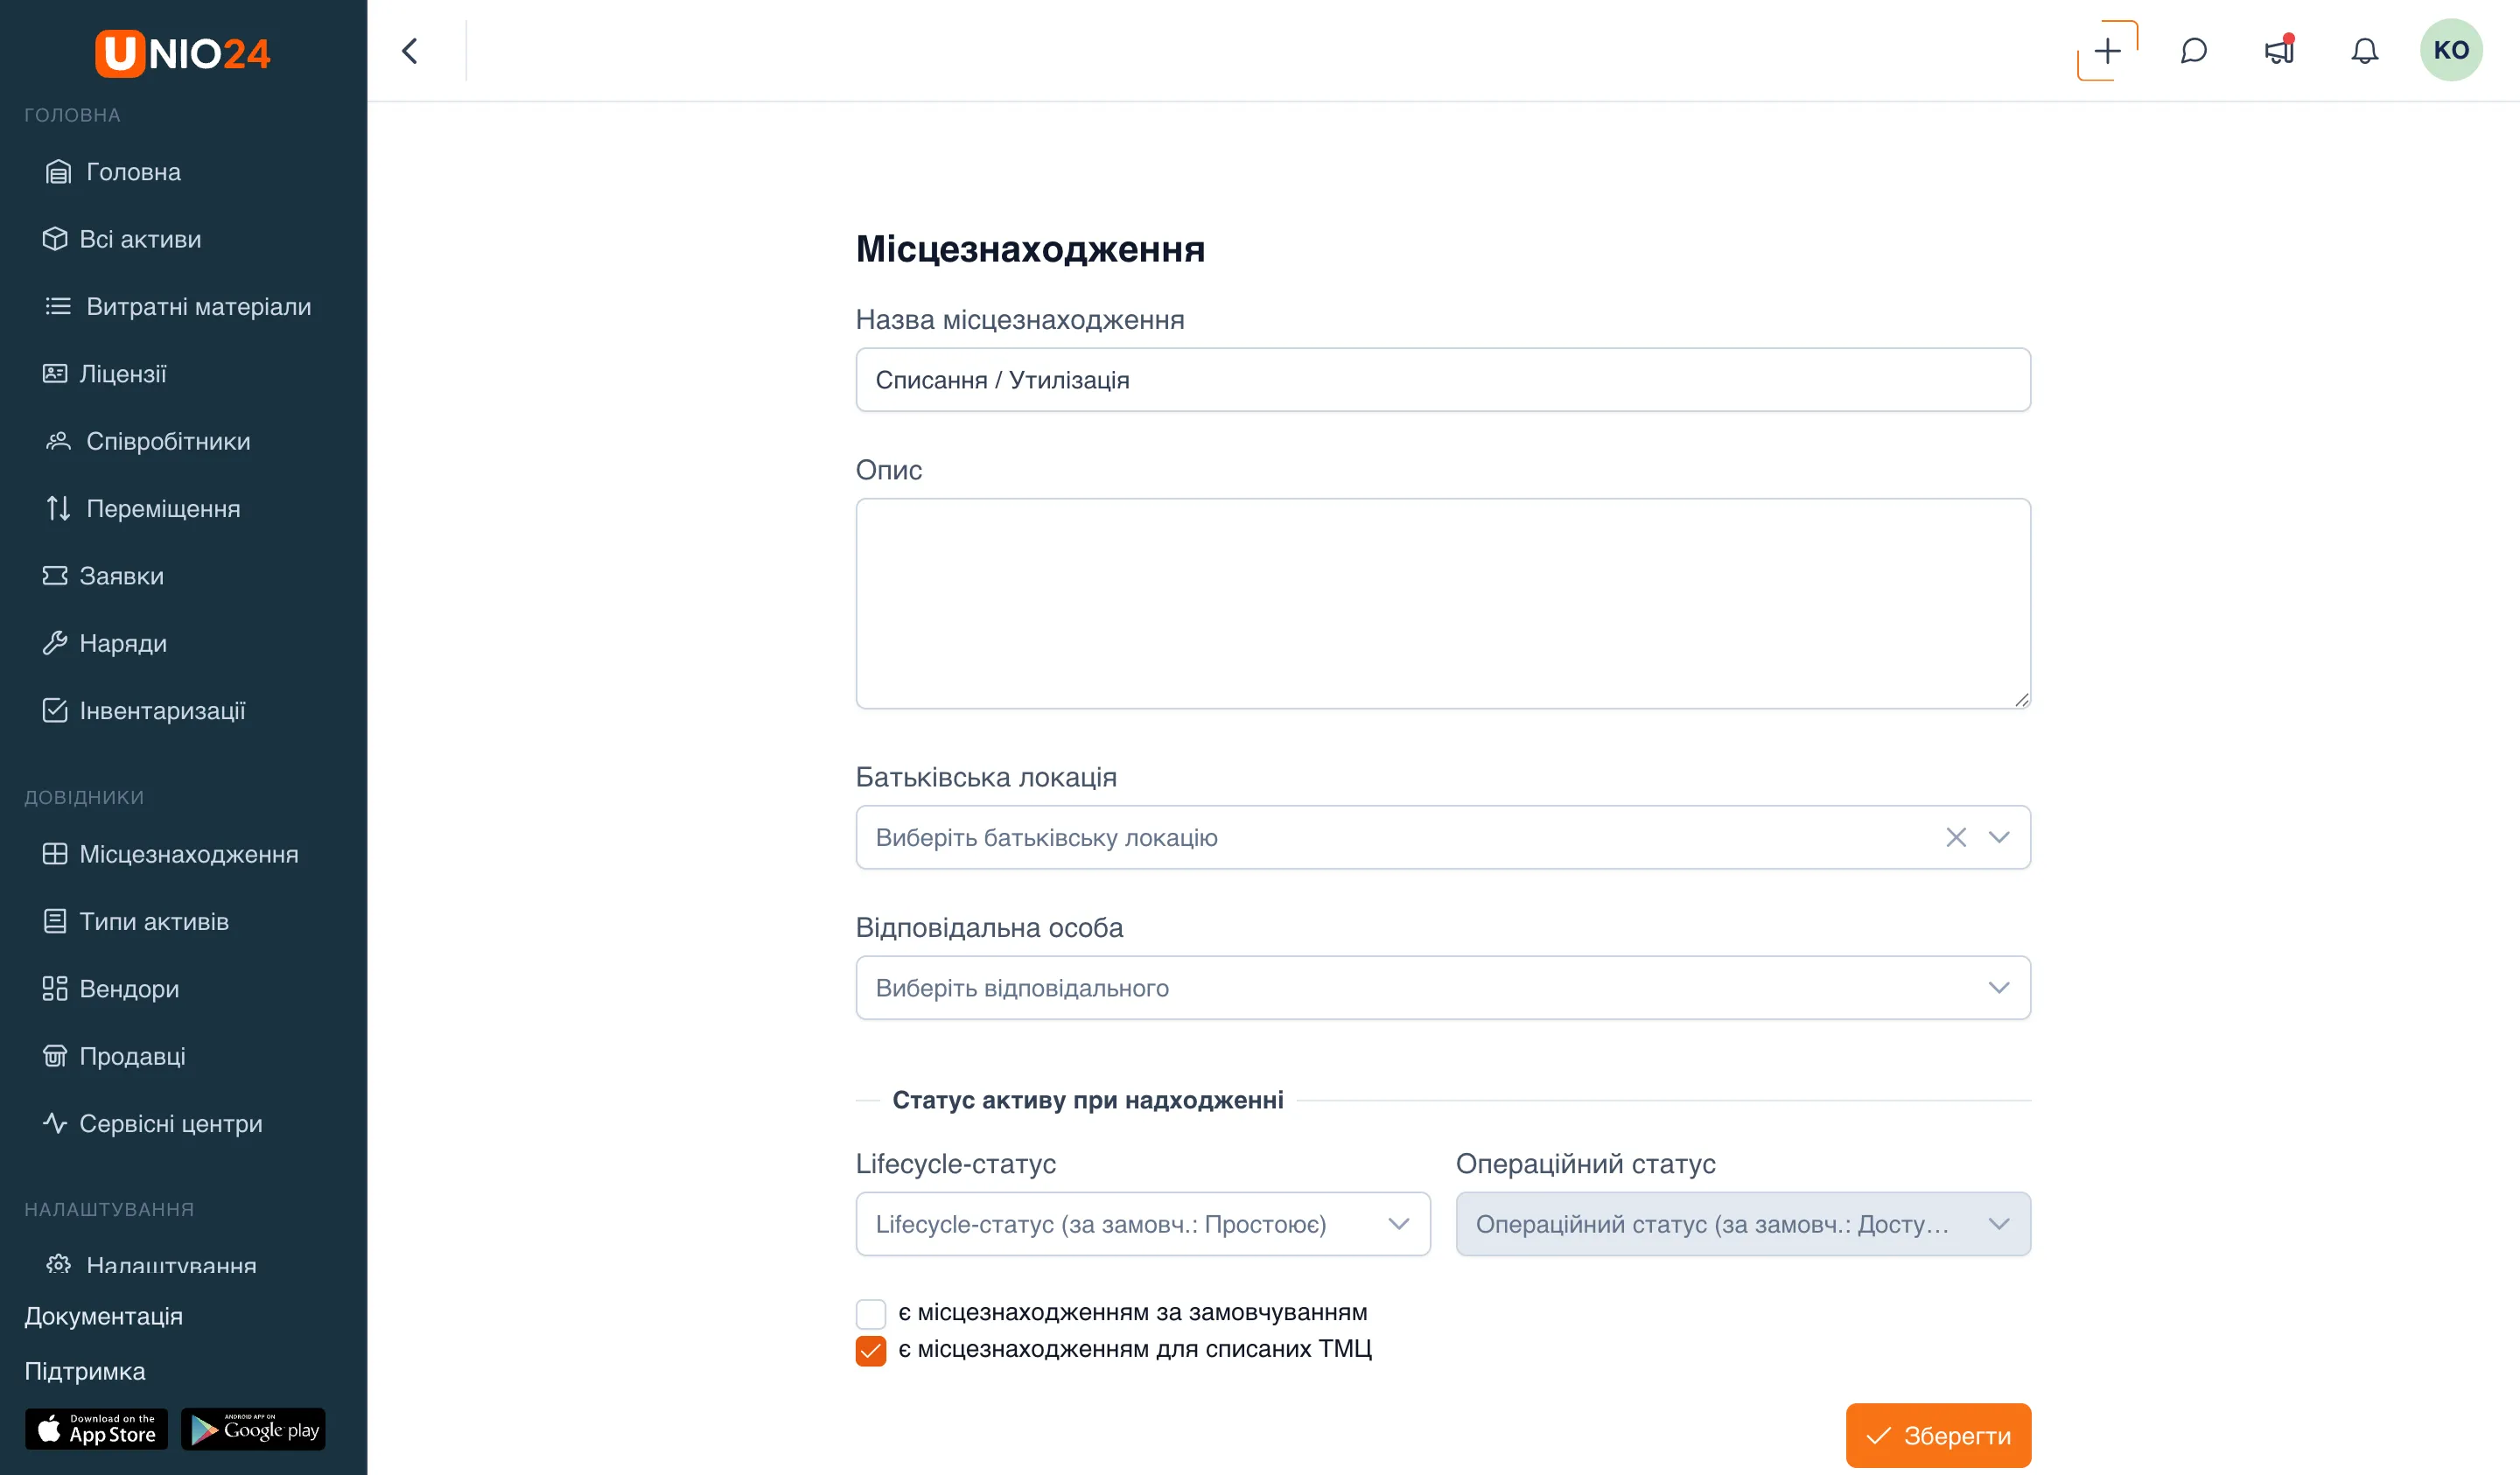2520x1475 pixels.
Task: Click into the Опис text area
Action: tap(1443, 604)
